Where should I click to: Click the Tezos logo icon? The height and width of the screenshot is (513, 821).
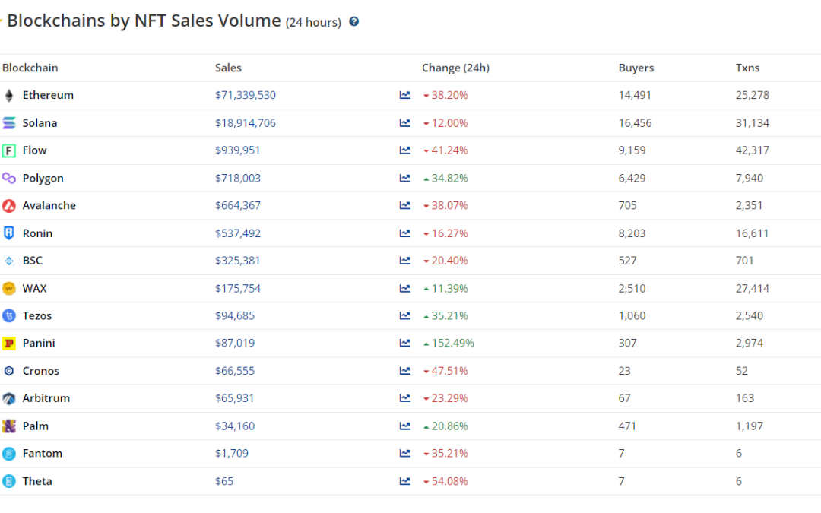click(x=9, y=315)
